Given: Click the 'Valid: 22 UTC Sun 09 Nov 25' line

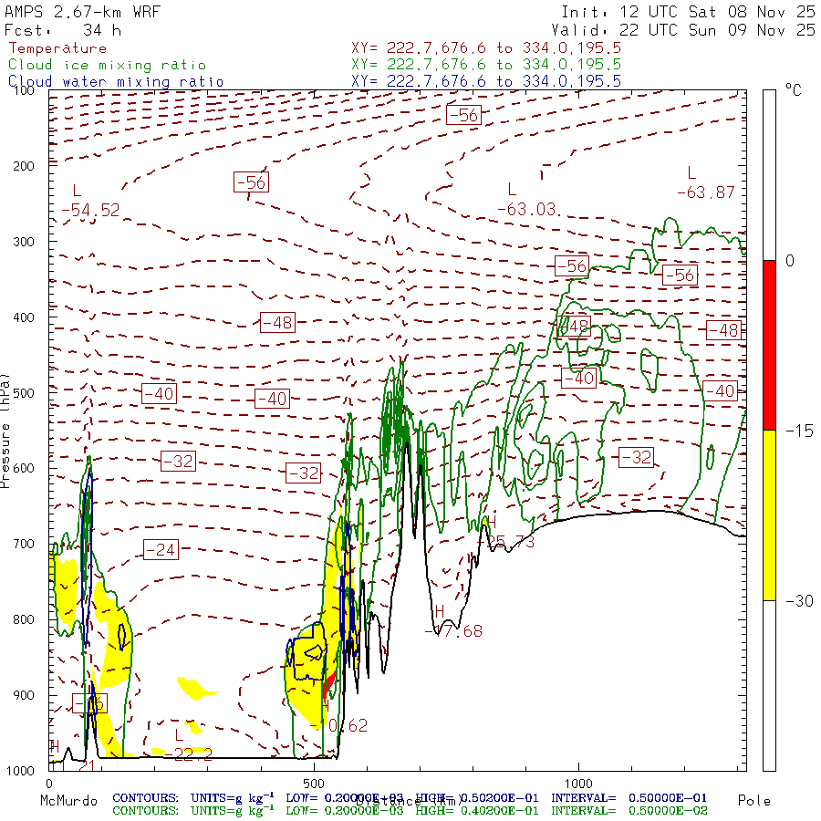Looking at the screenshot, I should 682,30.
